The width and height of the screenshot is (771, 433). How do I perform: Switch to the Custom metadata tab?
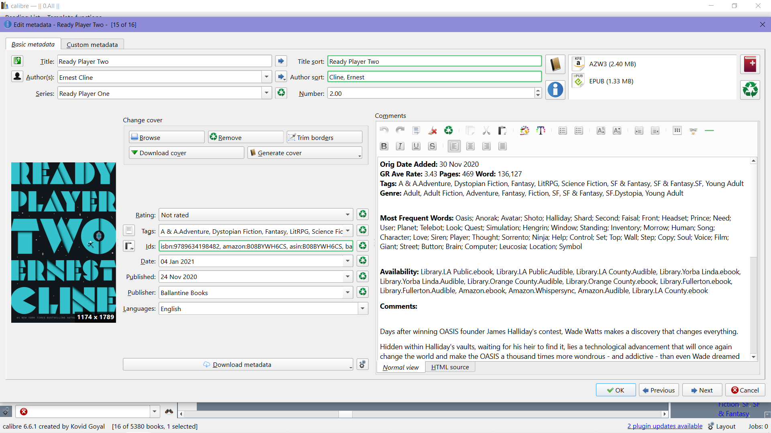click(92, 45)
